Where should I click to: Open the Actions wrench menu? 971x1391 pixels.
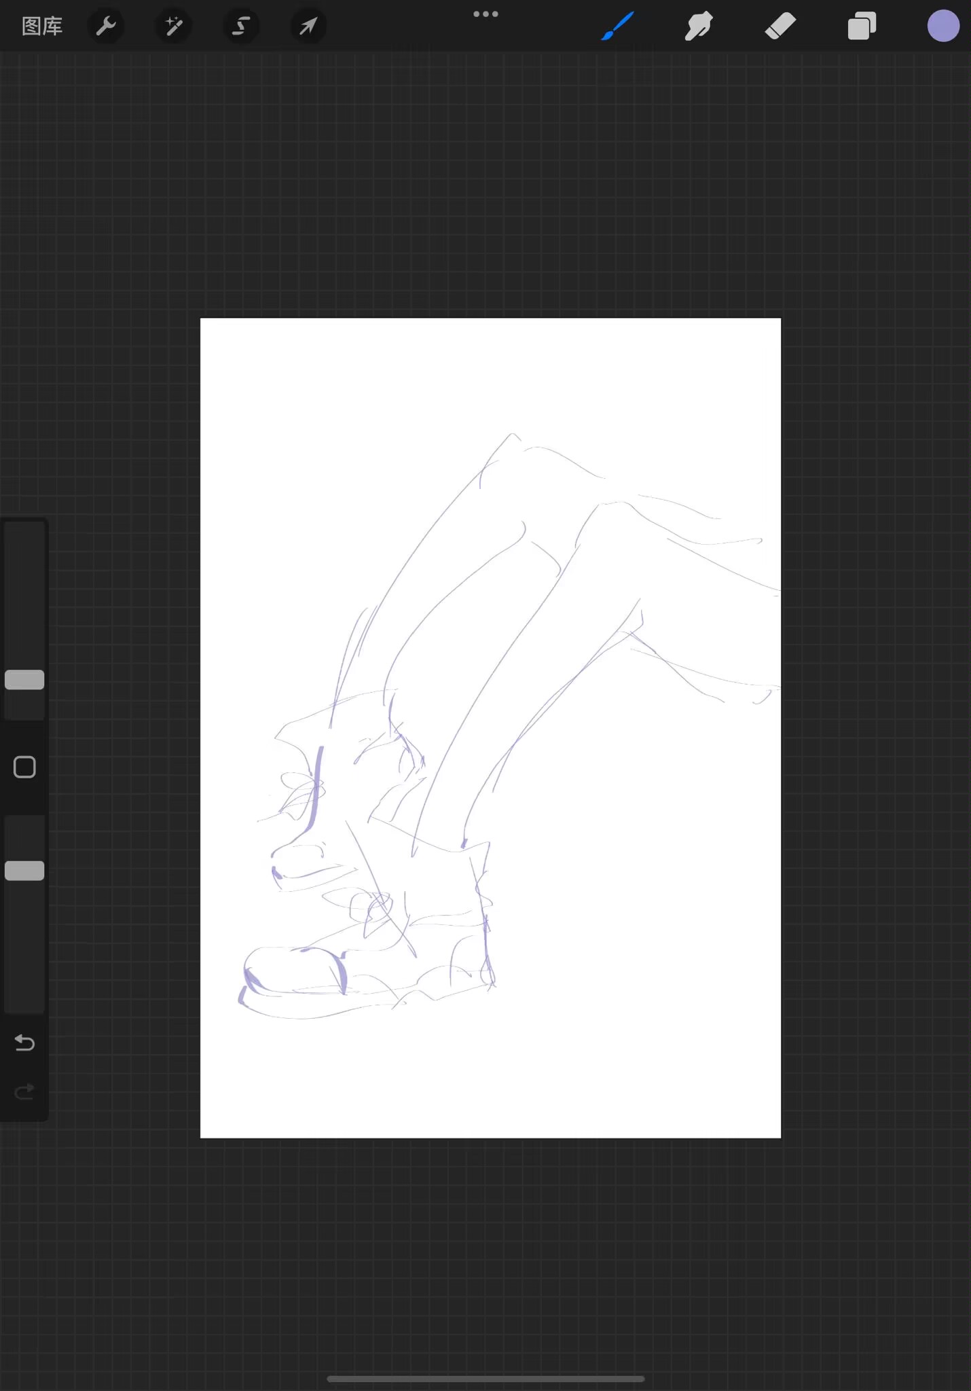pos(106,26)
